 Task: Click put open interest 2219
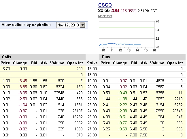[178, 99]
